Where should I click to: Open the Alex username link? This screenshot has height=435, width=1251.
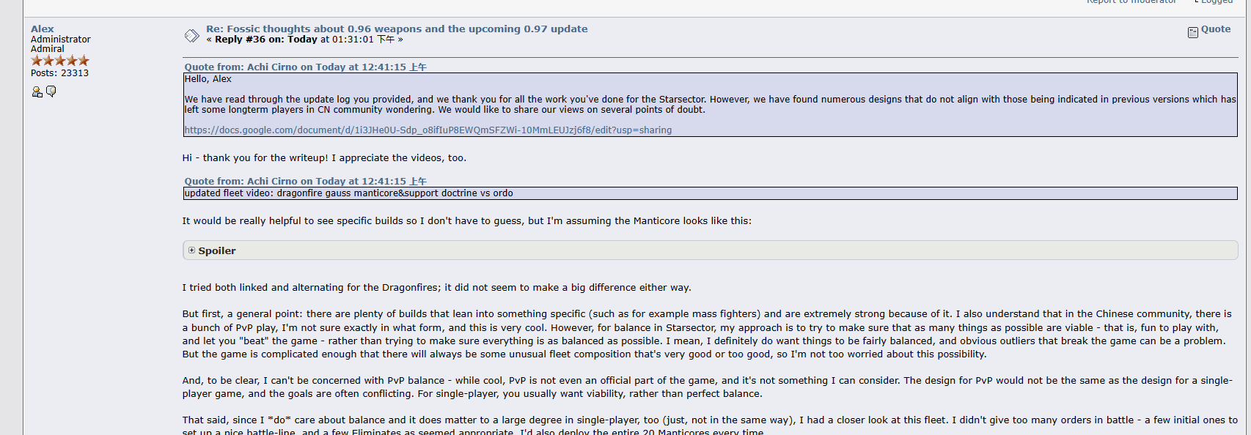point(43,29)
